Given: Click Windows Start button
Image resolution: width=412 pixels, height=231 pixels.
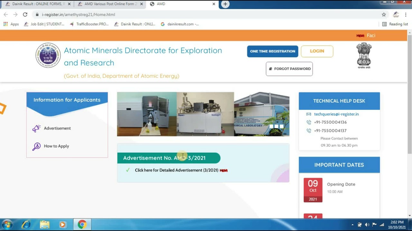Looking at the screenshot, I should (7, 225).
